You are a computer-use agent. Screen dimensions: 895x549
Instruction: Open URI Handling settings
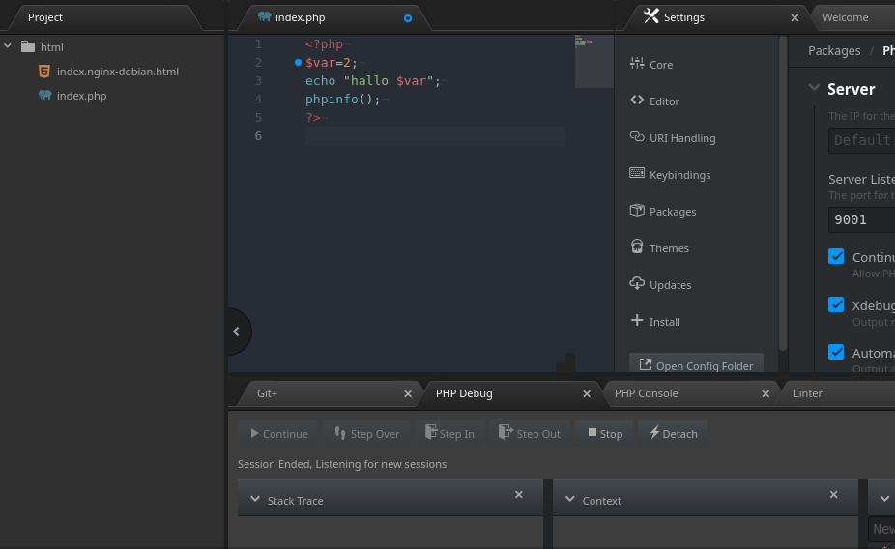673,137
